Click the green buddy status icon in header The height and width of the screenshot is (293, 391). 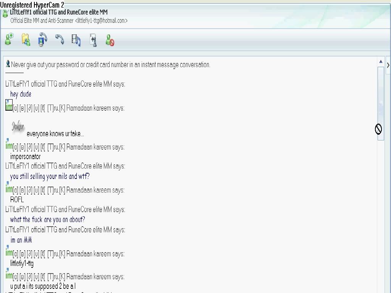coord(5,14)
